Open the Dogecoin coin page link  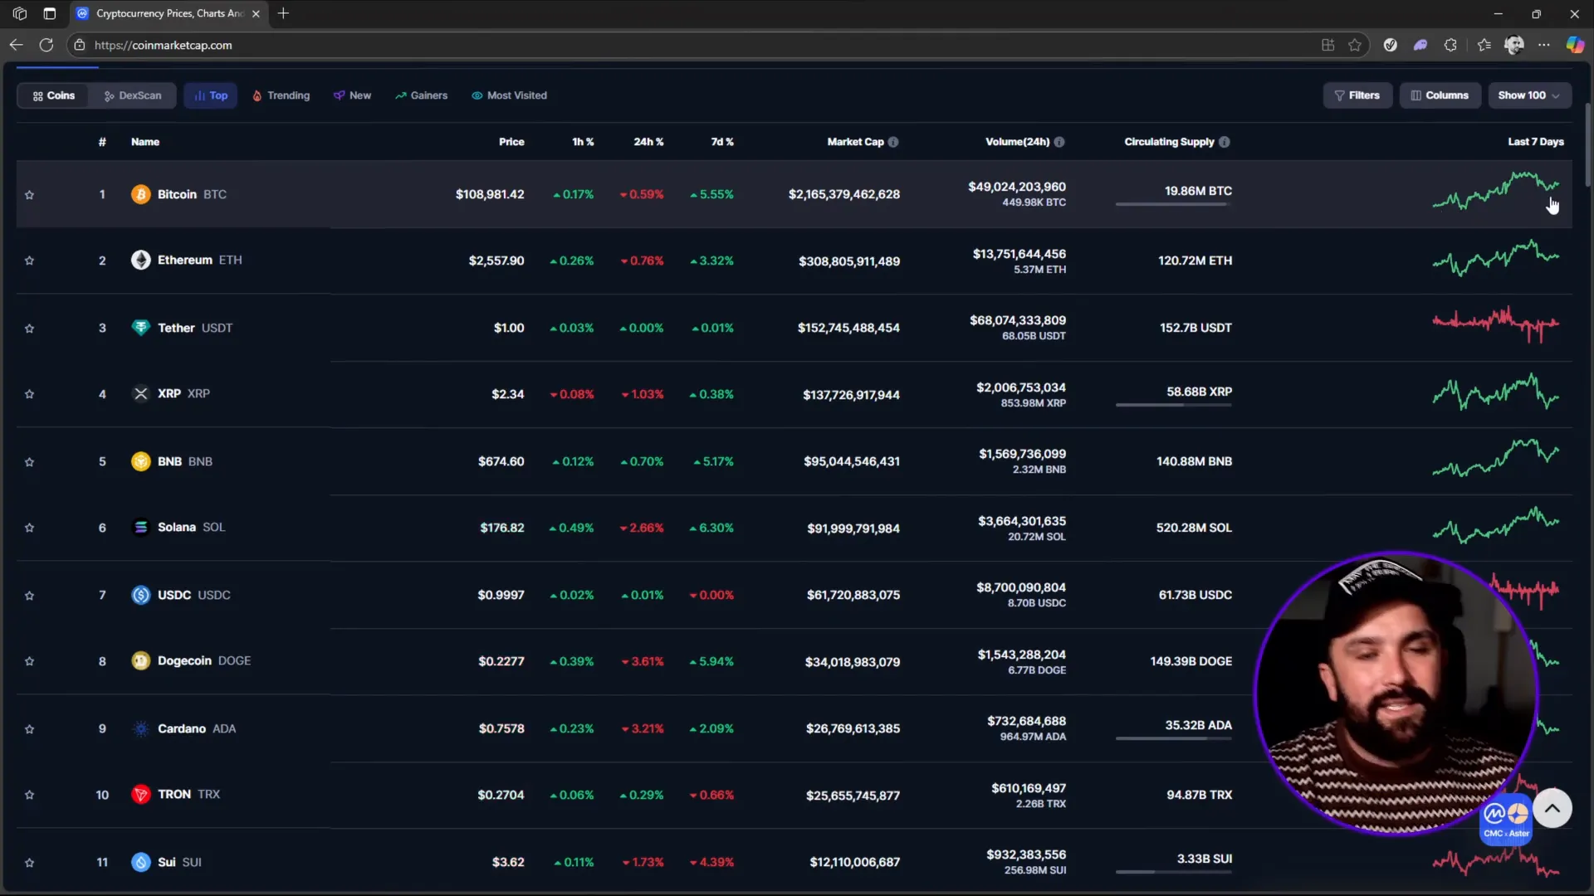[x=204, y=660]
